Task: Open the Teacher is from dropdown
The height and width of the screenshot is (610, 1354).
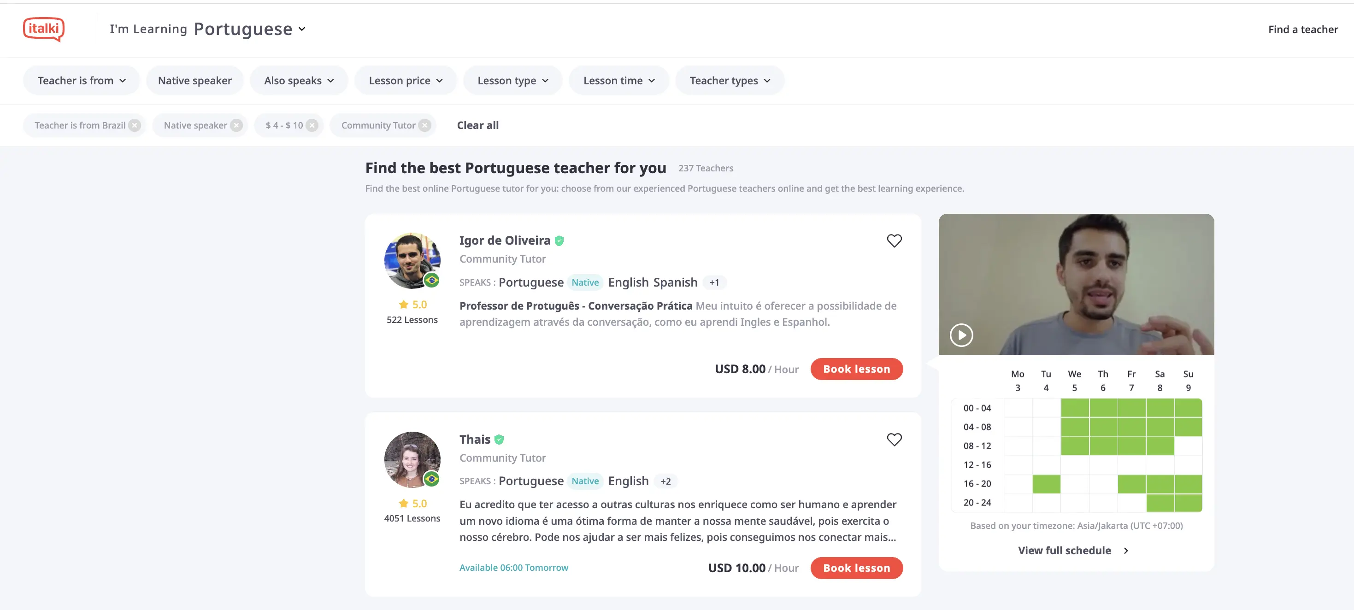Action: 82,80
